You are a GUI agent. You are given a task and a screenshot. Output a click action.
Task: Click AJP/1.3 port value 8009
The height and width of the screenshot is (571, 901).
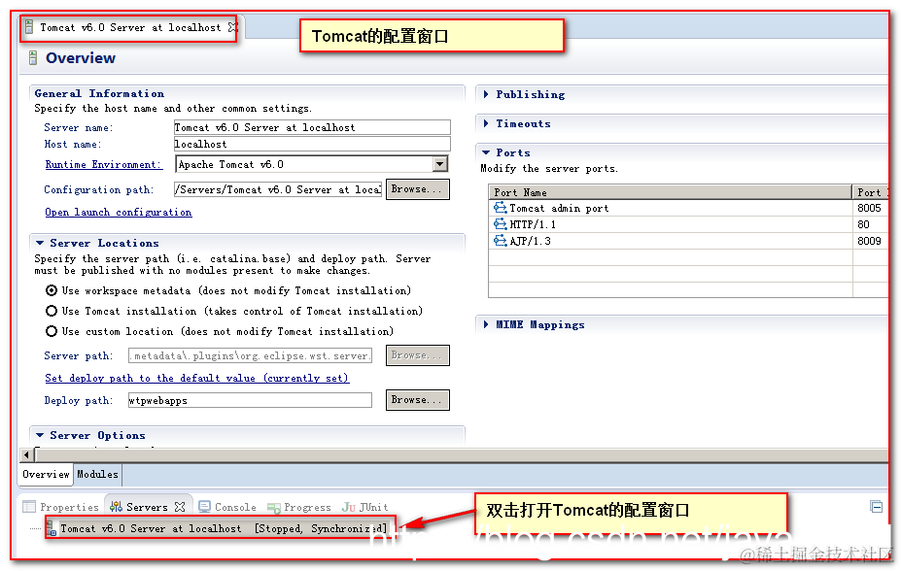[x=869, y=241]
